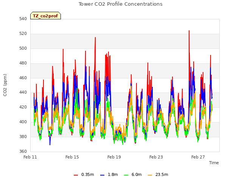Viewport: 242px width, 182px height.
Task: Click the 480 y-axis tick label
Action: [x=23, y=63]
